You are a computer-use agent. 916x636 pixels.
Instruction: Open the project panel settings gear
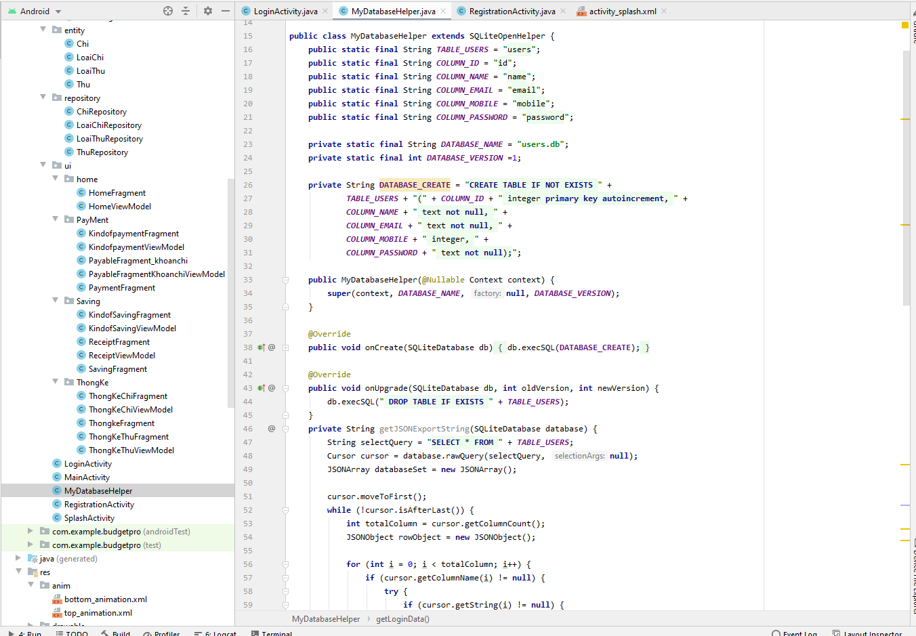208,11
